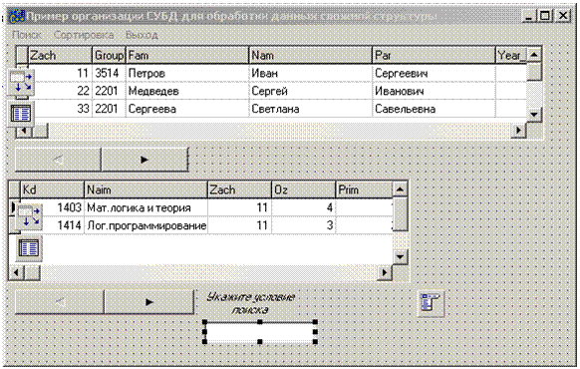Click the right arrow of the lower grid's horizontal scrollbar
This screenshot has width=580, height=369.
[385, 273]
